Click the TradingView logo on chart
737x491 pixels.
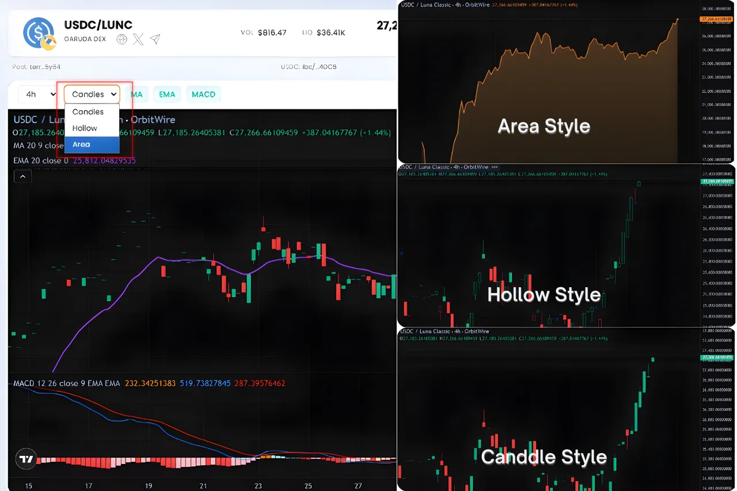point(26,459)
